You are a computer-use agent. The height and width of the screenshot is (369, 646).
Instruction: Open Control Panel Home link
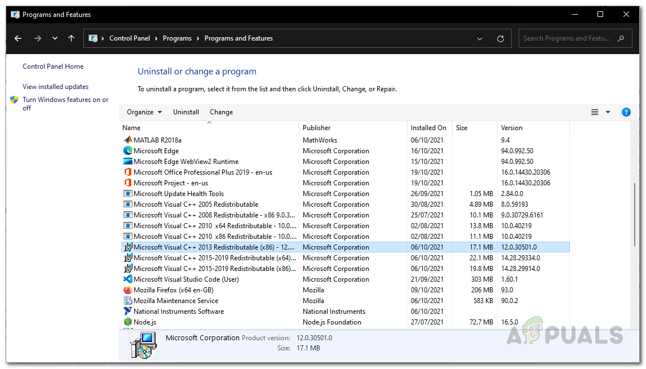click(x=53, y=66)
